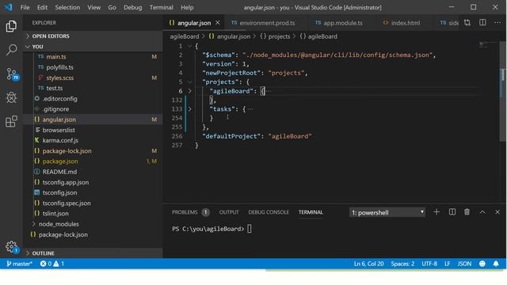The height and width of the screenshot is (285, 507).
Task: Open the powershell terminal selector dropdown
Action: (387, 212)
